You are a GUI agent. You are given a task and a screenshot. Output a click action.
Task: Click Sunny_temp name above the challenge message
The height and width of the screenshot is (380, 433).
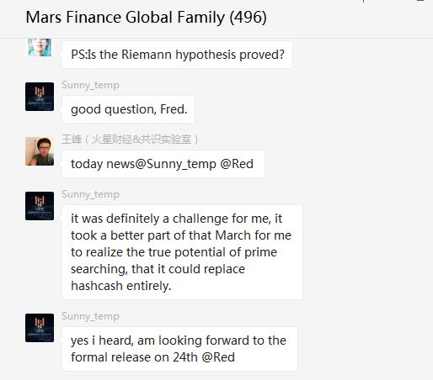90,194
